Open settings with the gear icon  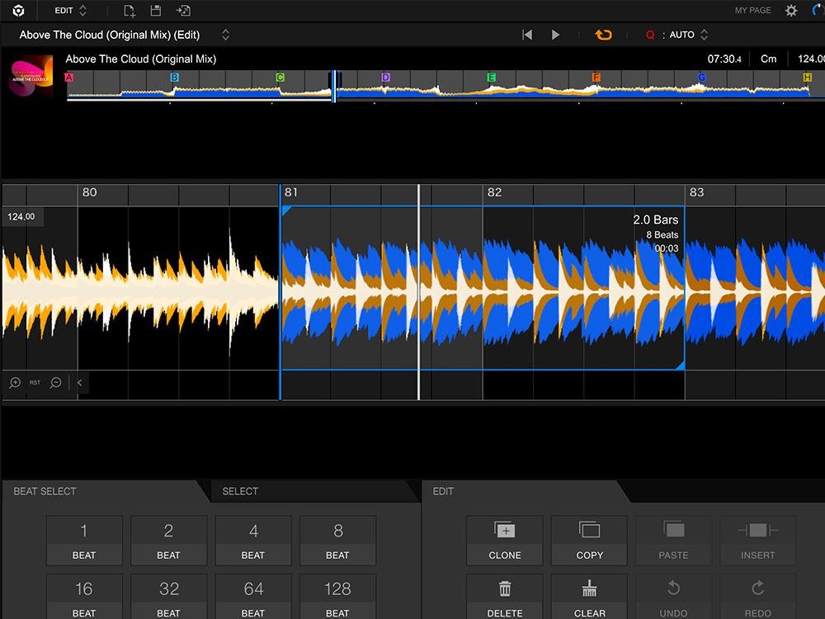point(791,11)
